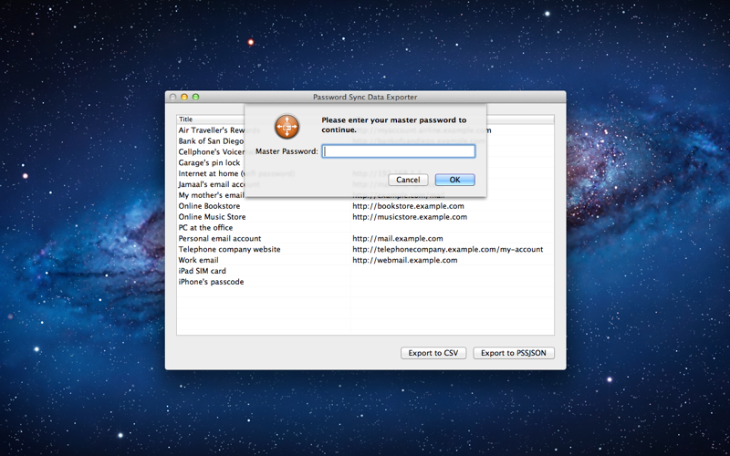Image resolution: width=730 pixels, height=456 pixels.
Task: Click the green zoom window button
Action: pyautogui.click(x=195, y=97)
